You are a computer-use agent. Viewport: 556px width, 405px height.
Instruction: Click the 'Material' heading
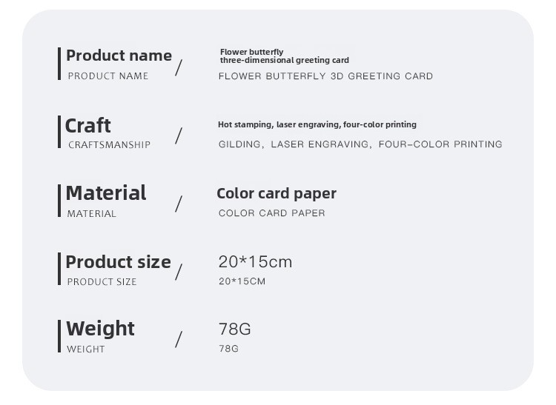[106, 193]
